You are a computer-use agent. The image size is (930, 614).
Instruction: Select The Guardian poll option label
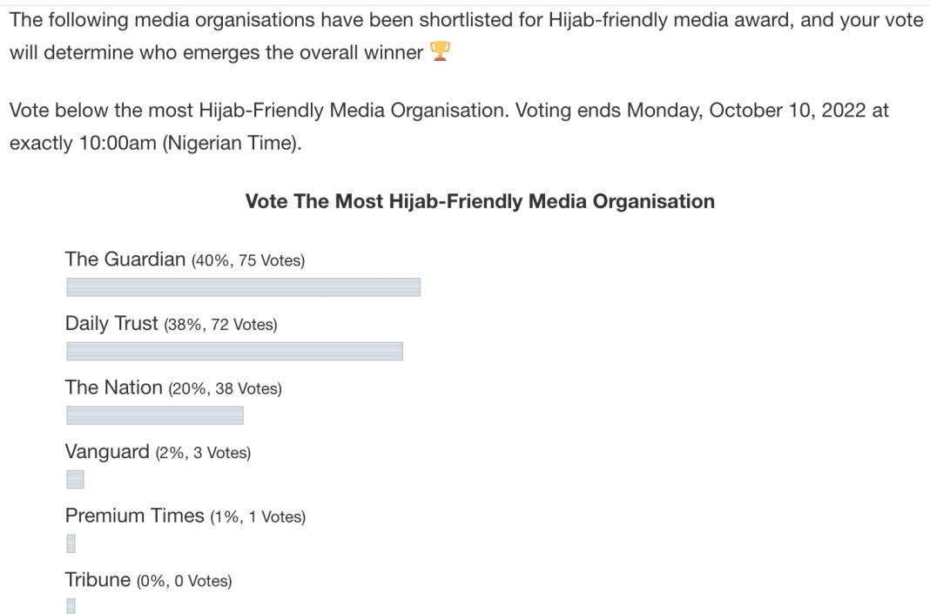[x=125, y=259]
